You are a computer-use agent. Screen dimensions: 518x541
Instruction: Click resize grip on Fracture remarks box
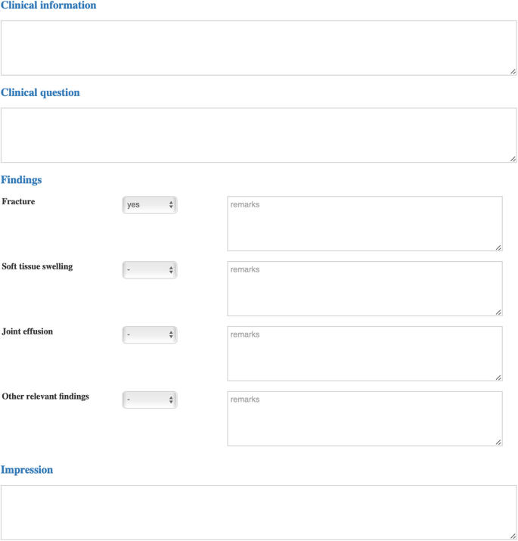[x=498, y=247]
